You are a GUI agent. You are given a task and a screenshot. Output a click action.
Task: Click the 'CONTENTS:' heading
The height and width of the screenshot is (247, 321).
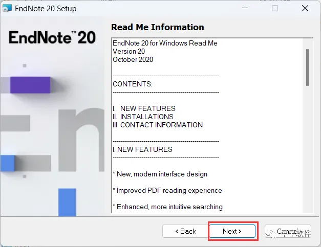133,84
